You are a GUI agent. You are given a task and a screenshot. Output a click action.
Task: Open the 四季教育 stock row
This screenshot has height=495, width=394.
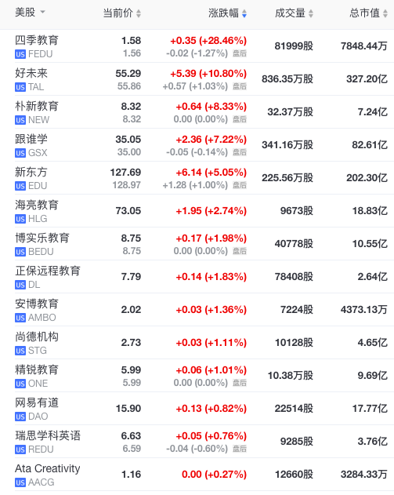click(197, 46)
